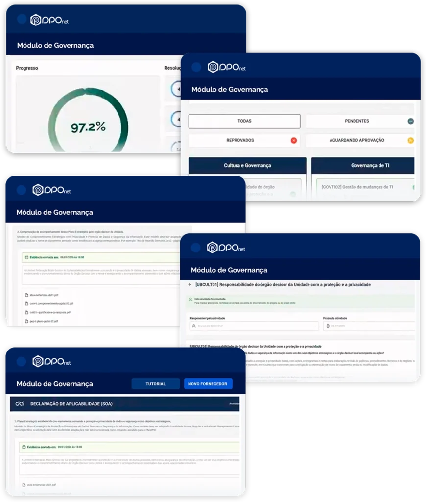
Task: Click calendar icon in middle-left panel evidence banner
Action: coord(26,257)
